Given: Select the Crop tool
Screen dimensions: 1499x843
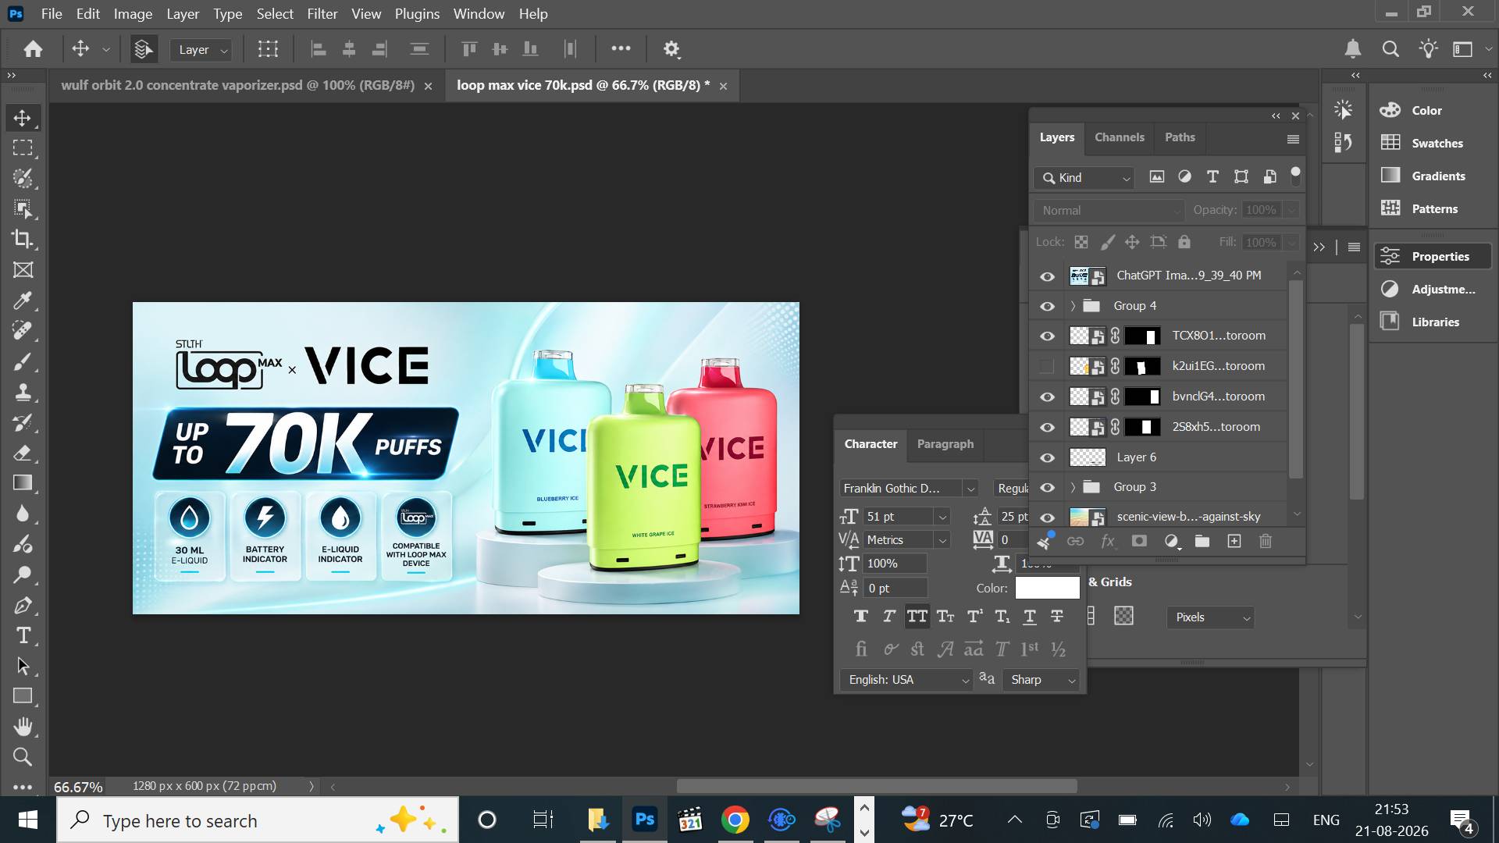Looking at the screenshot, I should point(23,239).
